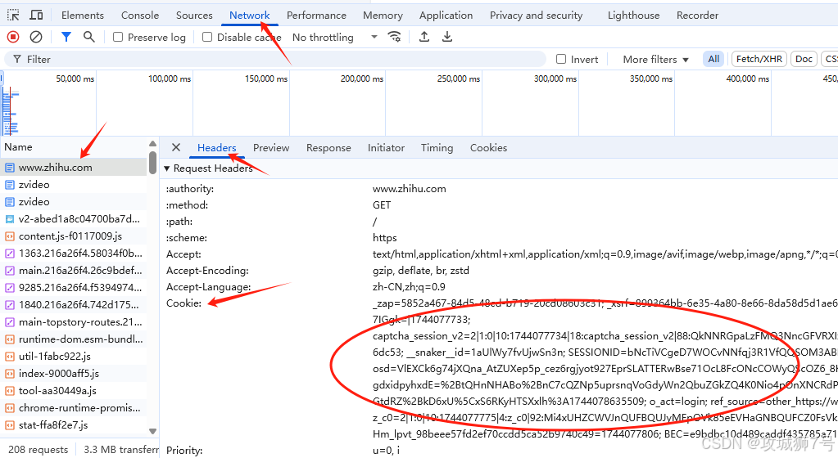838x458 pixels.
Task: Click the Accept-Encoding: header name
Action: pyautogui.click(x=207, y=271)
